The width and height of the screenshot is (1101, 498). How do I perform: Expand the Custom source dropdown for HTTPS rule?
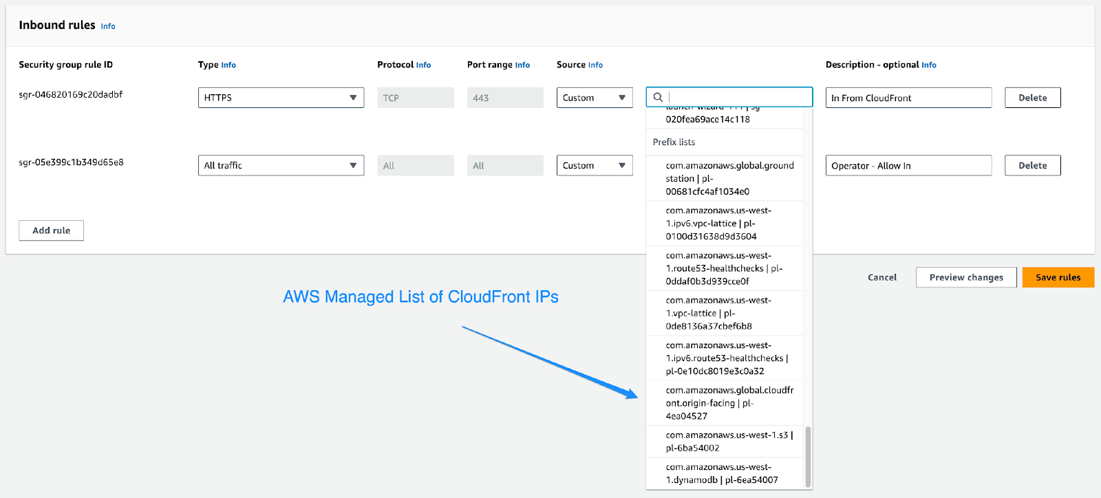coord(594,98)
